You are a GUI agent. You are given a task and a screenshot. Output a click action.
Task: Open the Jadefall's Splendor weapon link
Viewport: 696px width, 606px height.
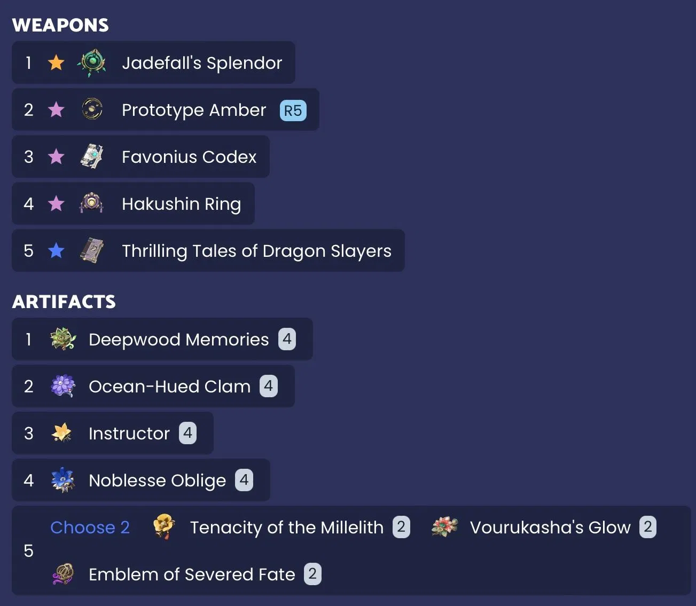202,63
